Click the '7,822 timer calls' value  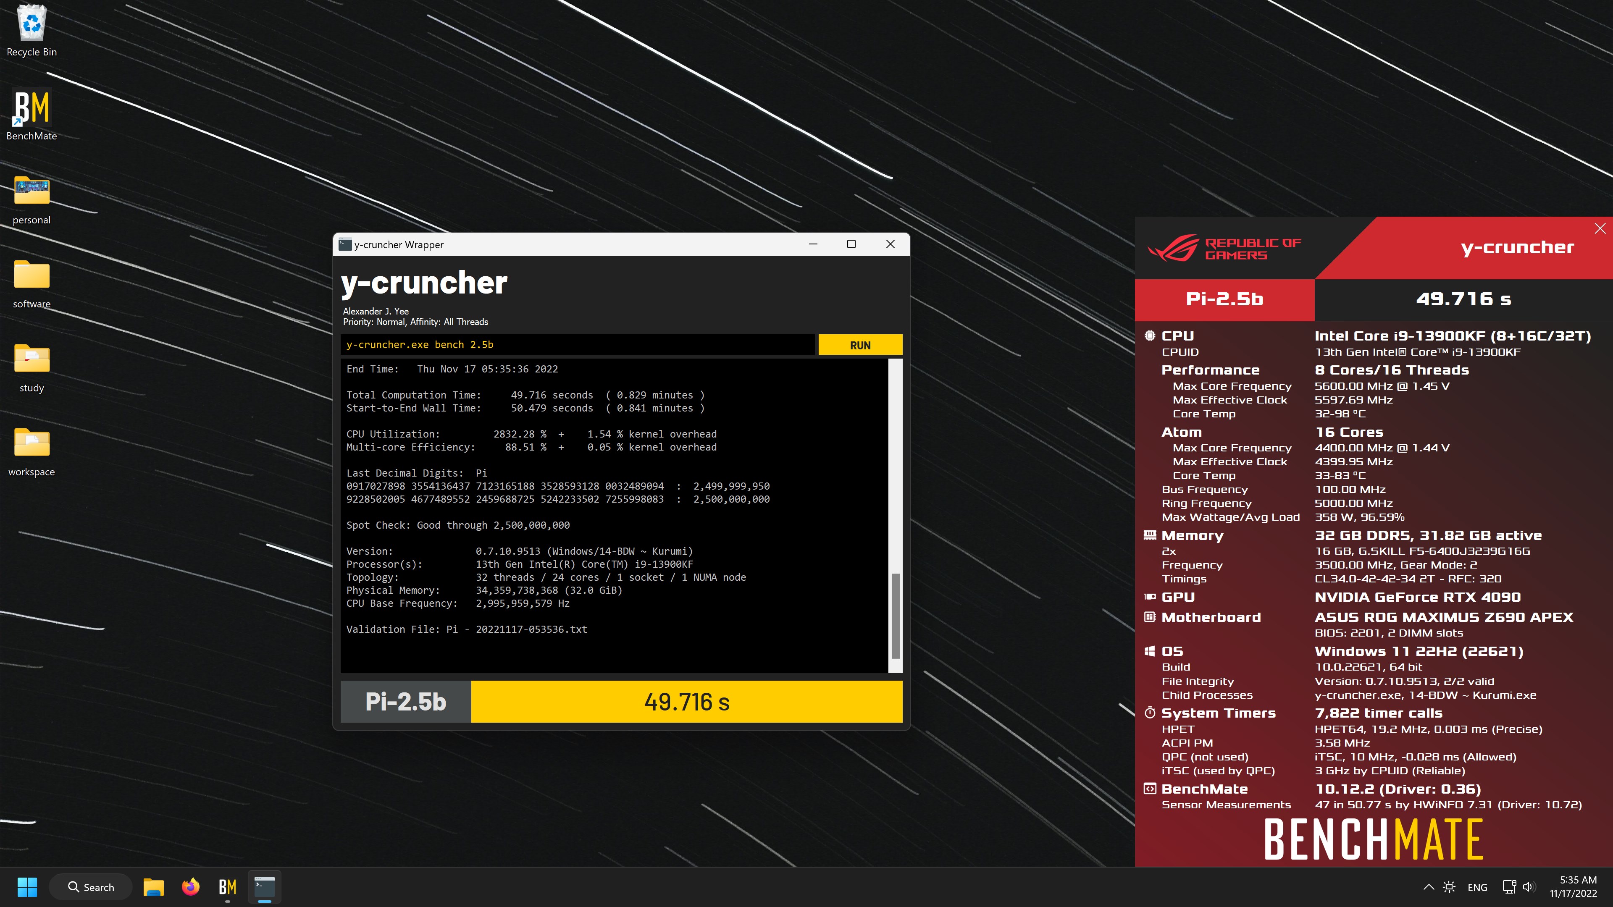point(1379,713)
